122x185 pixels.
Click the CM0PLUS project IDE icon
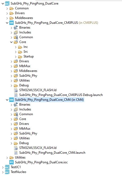[12, 23]
